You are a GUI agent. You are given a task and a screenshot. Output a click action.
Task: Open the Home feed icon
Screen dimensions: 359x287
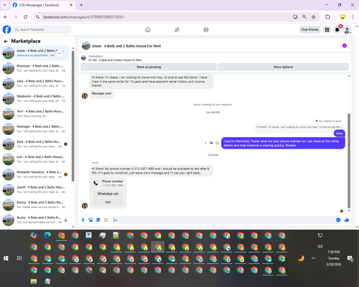tap(148, 29)
